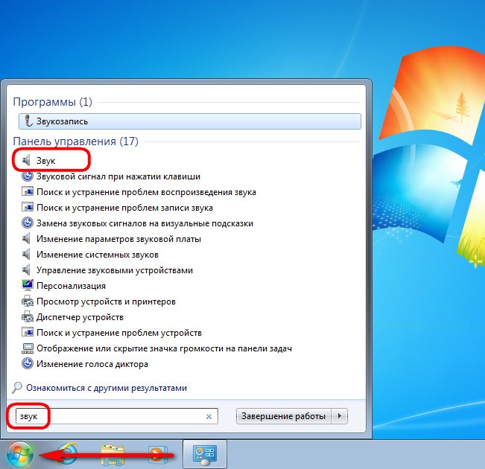Open Изменение системных звуков result
The height and width of the screenshot is (469, 485).
click(x=97, y=255)
